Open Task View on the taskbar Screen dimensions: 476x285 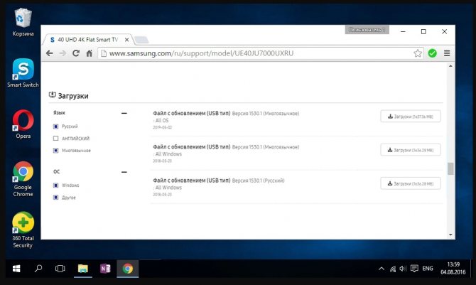click(x=60, y=269)
